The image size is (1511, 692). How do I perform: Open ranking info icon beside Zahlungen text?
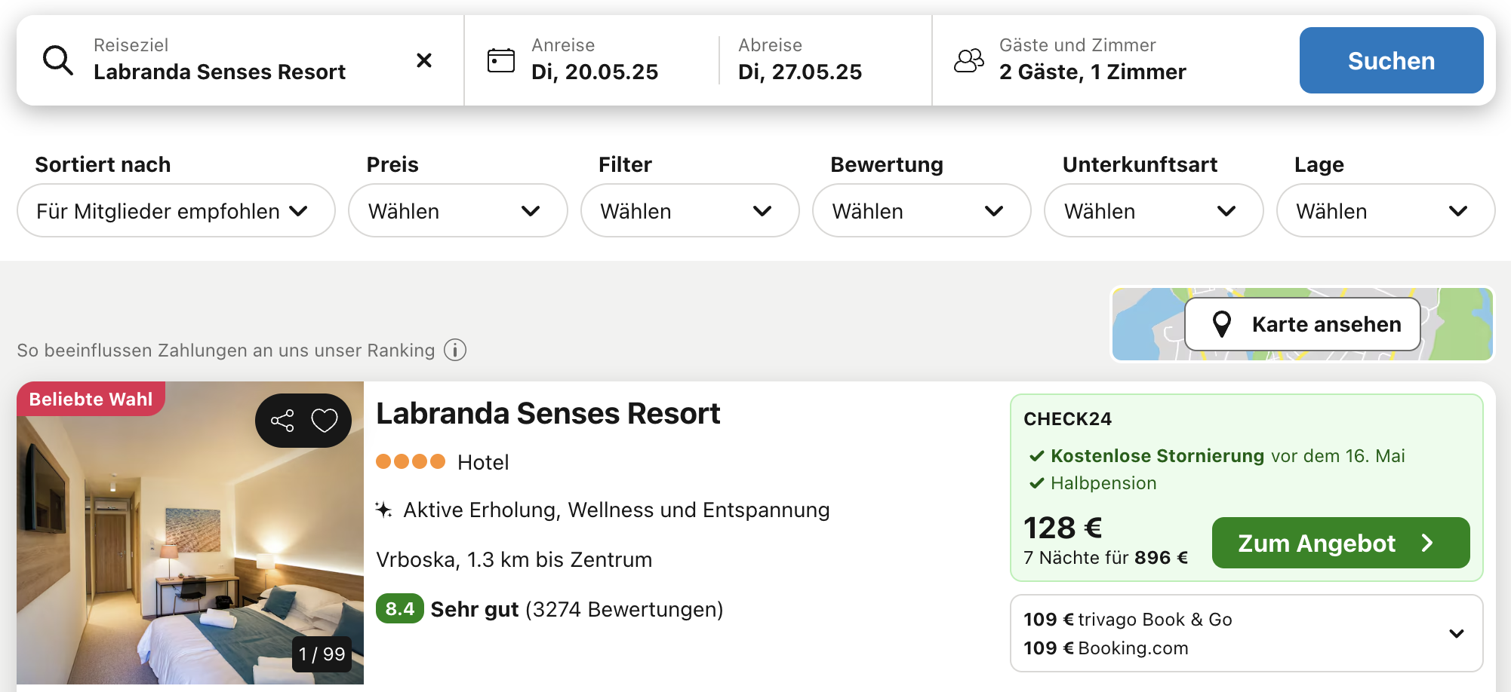pos(455,350)
